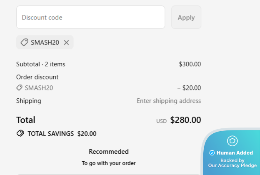Viewport: 260px width, 175px height.
Task: Click the TOTAL SAVINGS $20.00 text
Action: click(x=62, y=134)
